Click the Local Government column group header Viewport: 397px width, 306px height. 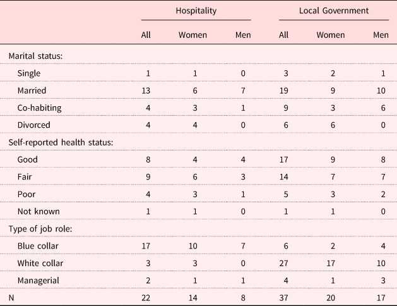point(333,11)
